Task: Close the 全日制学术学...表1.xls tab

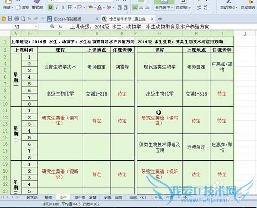Action: (152, 19)
